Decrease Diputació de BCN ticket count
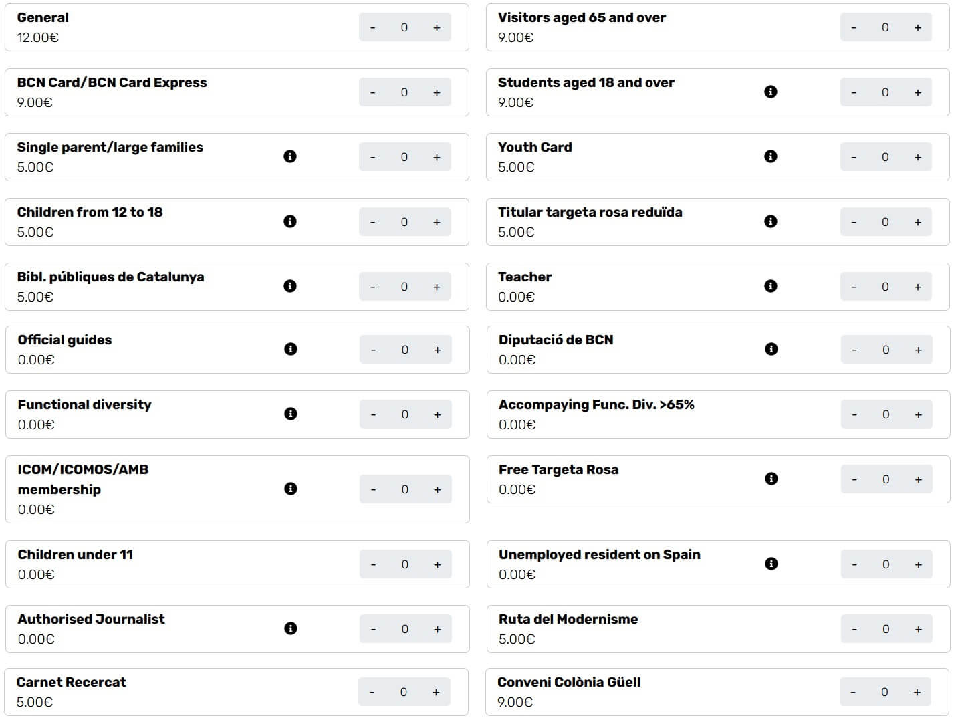This screenshot has height=722, width=956. tap(854, 350)
